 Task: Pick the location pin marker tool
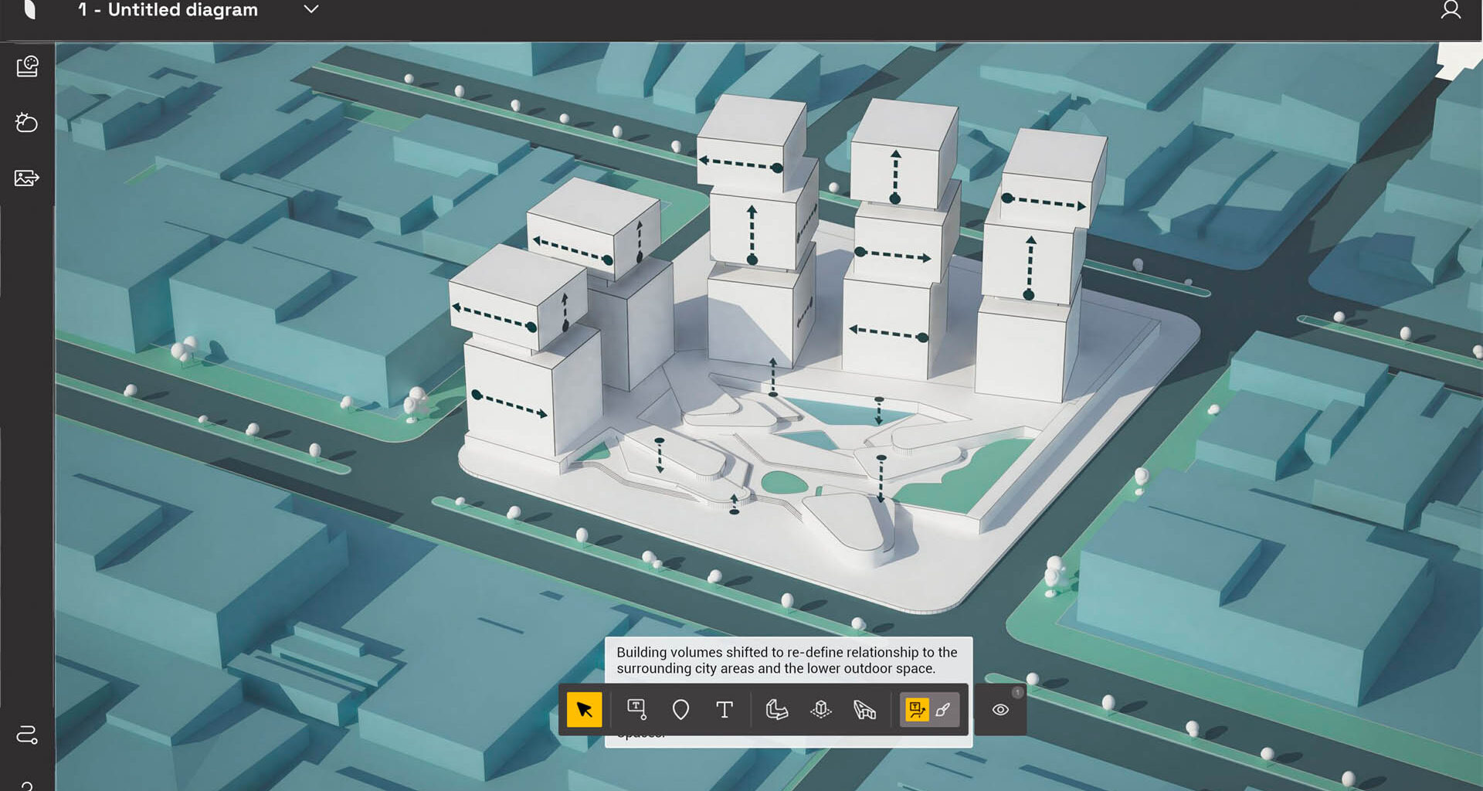680,709
